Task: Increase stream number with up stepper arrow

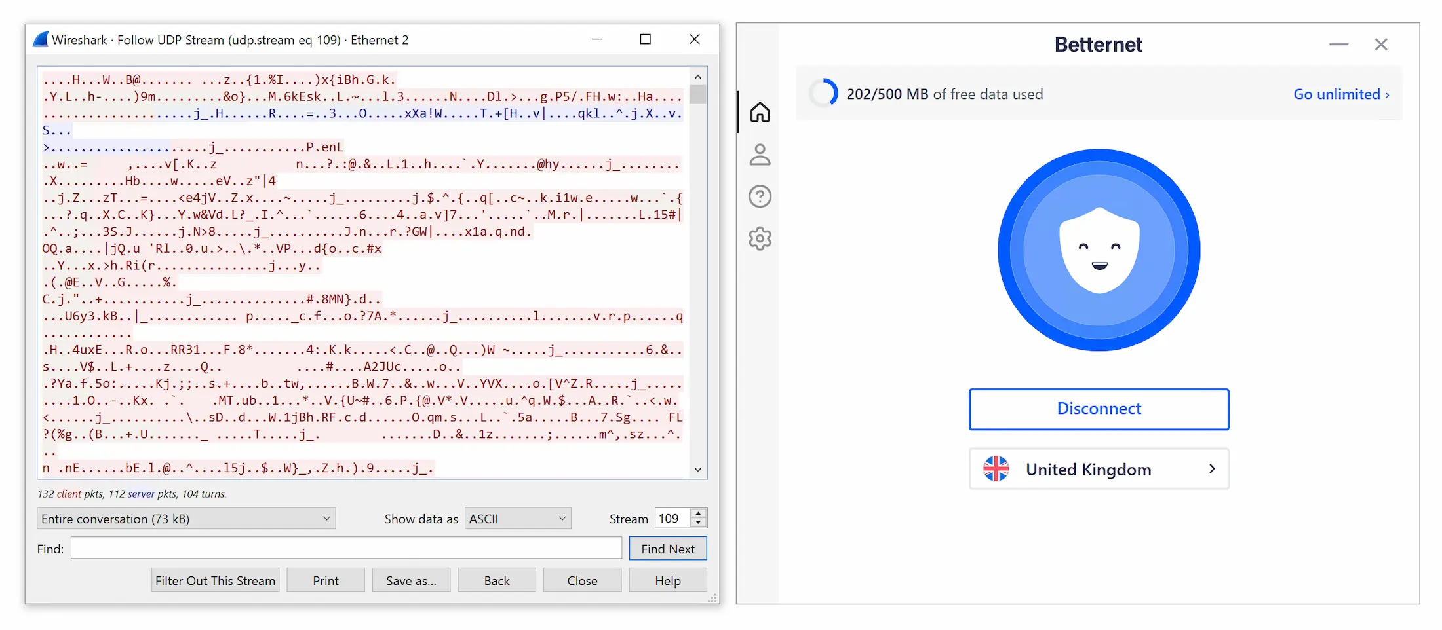Action: (698, 513)
